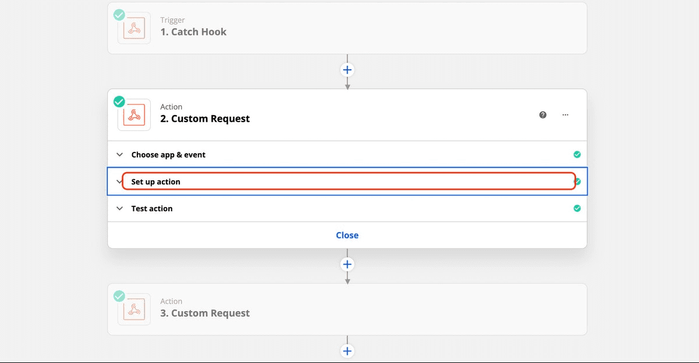The image size is (699, 363).
Task: Click the Test action label
Action: pos(152,208)
